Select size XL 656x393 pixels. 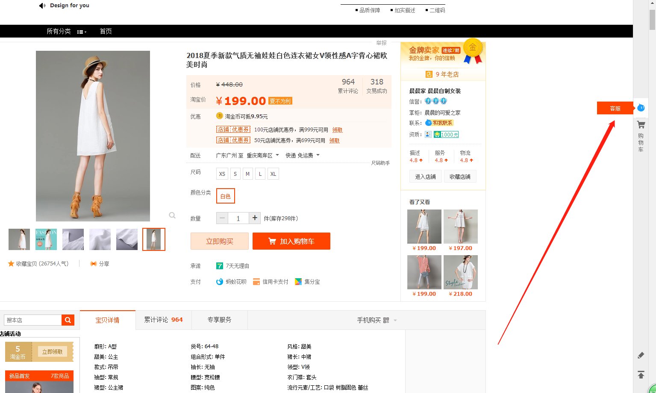[x=273, y=174]
